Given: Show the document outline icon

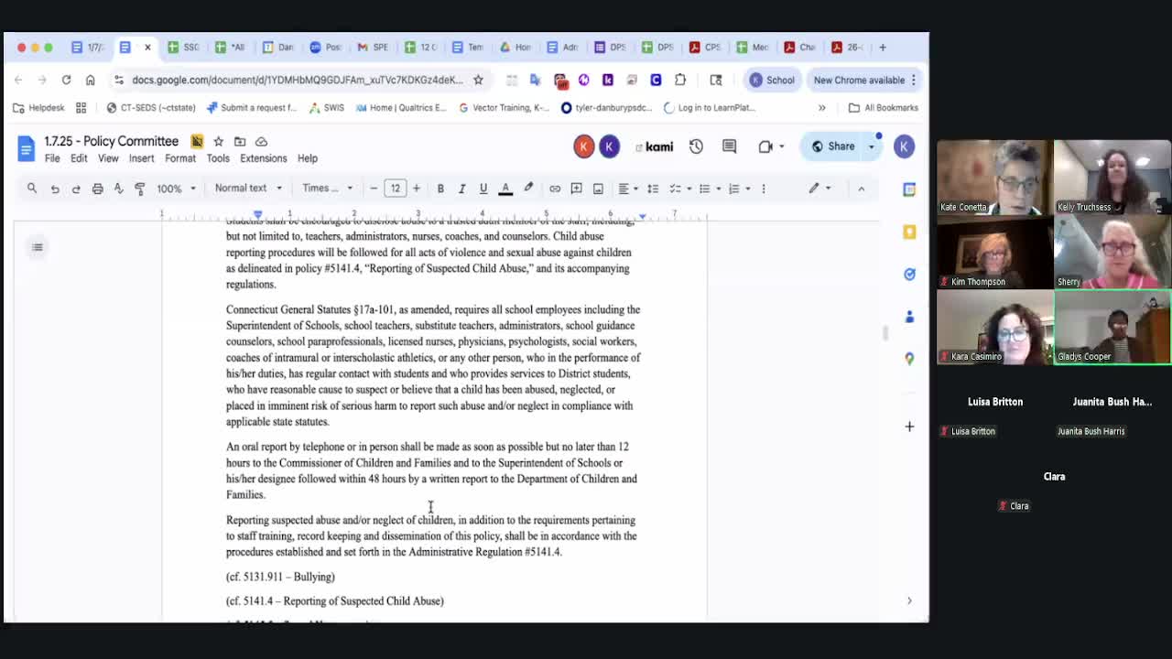Looking at the screenshot, I should pyautogui.click(x=38, y=247).
